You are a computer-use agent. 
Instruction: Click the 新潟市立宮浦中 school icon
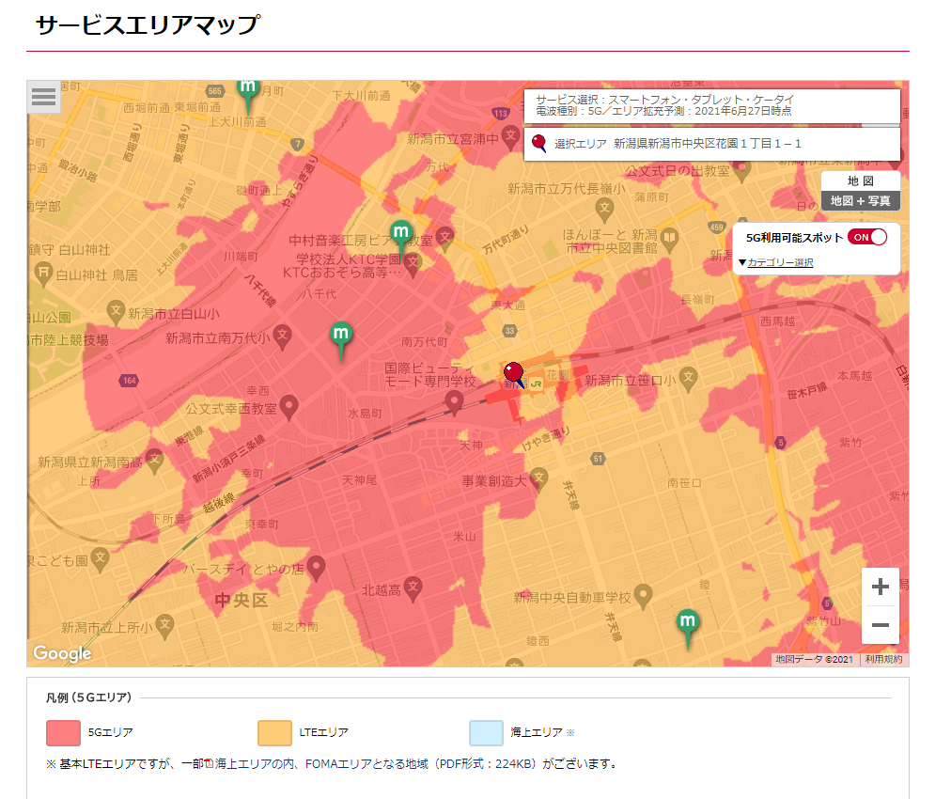511,138
